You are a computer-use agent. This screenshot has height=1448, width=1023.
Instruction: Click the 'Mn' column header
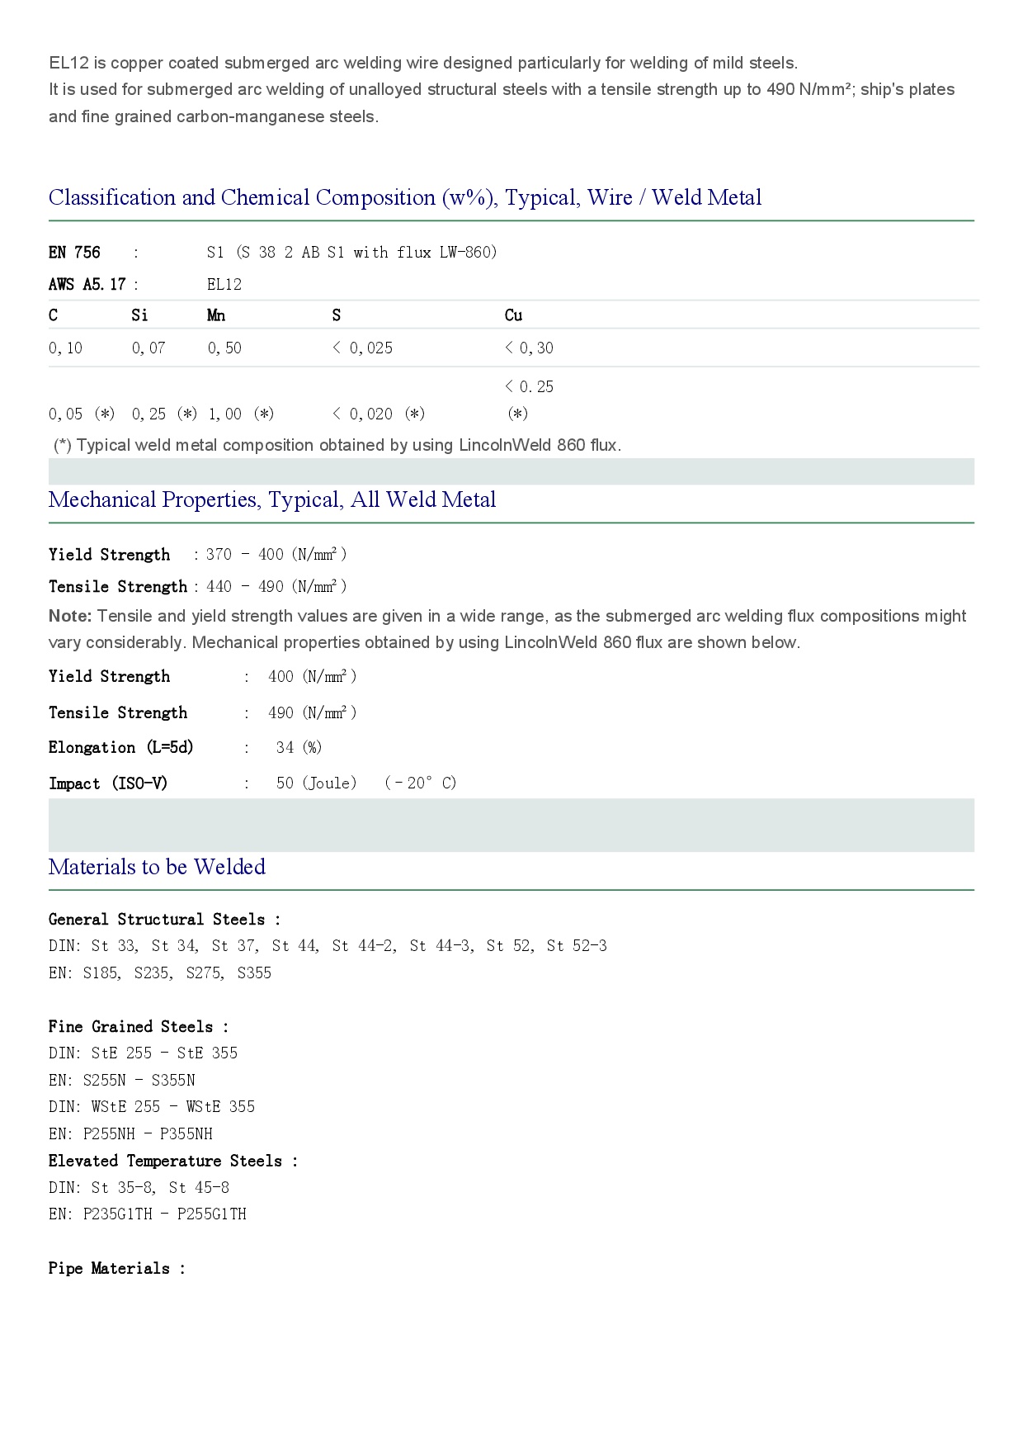(216, 315)
